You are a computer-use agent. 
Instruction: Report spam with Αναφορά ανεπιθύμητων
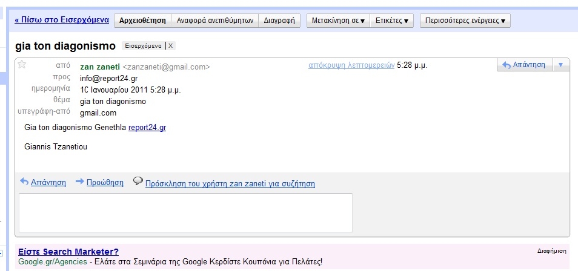pyautogui.click(x=215, y=21)
